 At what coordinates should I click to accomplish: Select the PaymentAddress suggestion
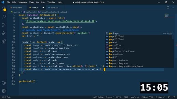139,61
